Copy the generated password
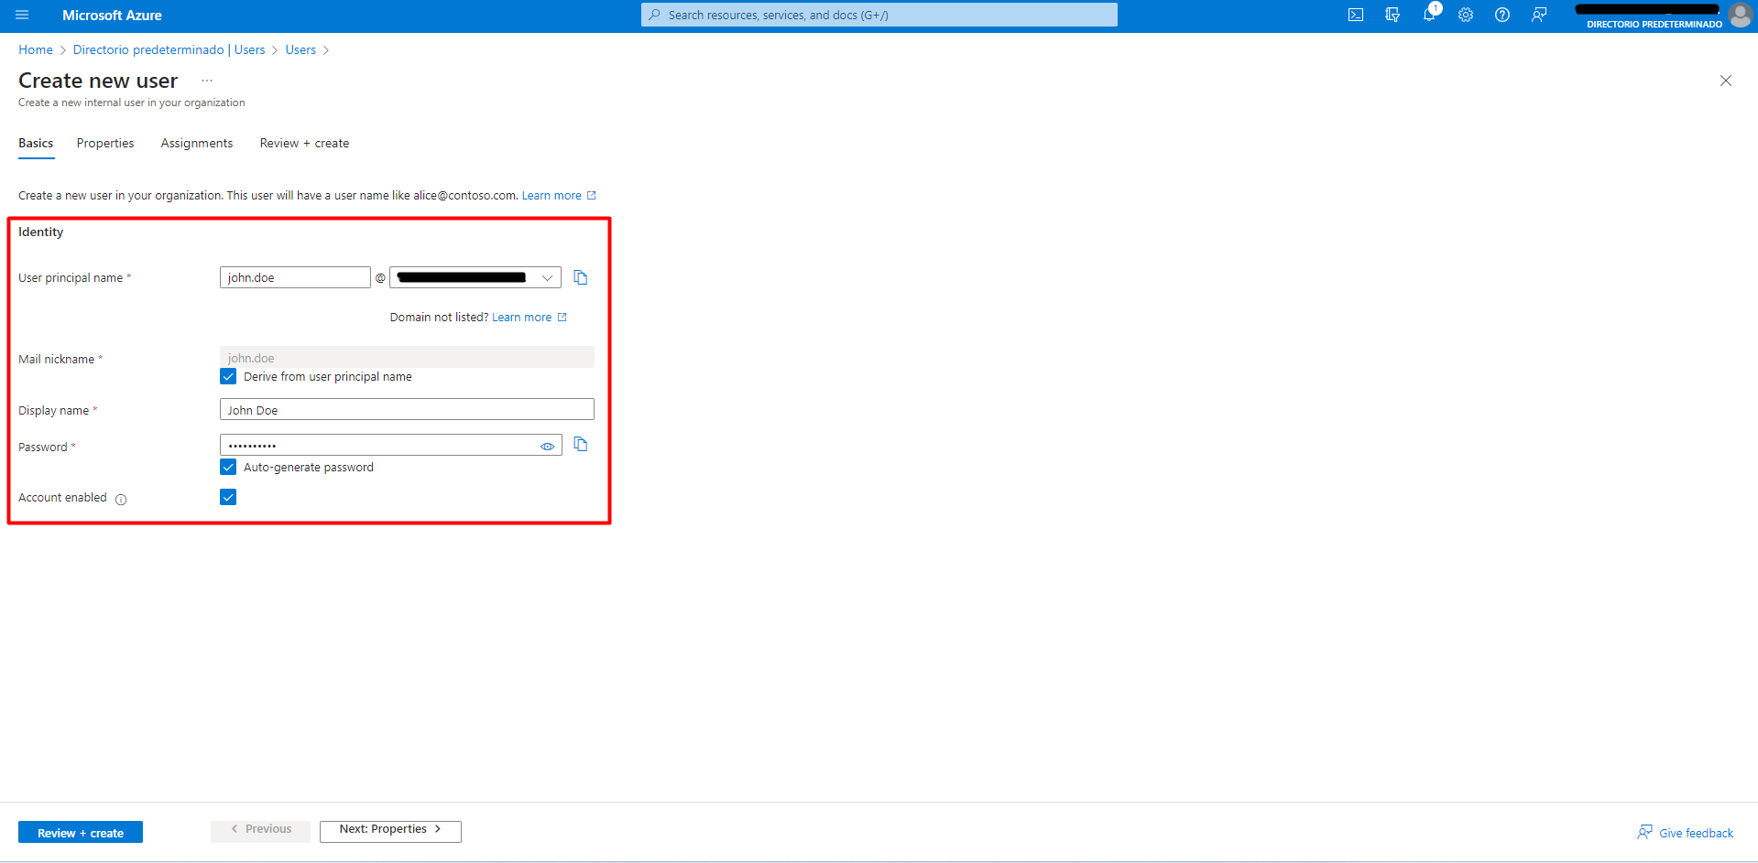Screen dimensions: 1758x863 (581, 445)
